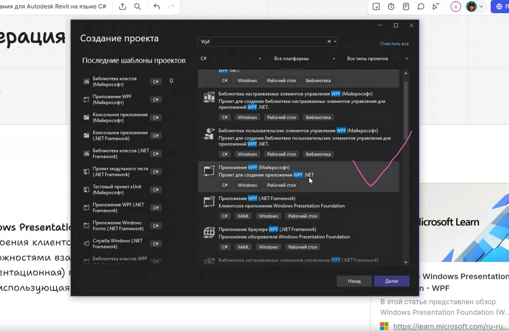
Task: Click XAML tag under 'Приложение браузера WPF'
Action: pos(243,247)
